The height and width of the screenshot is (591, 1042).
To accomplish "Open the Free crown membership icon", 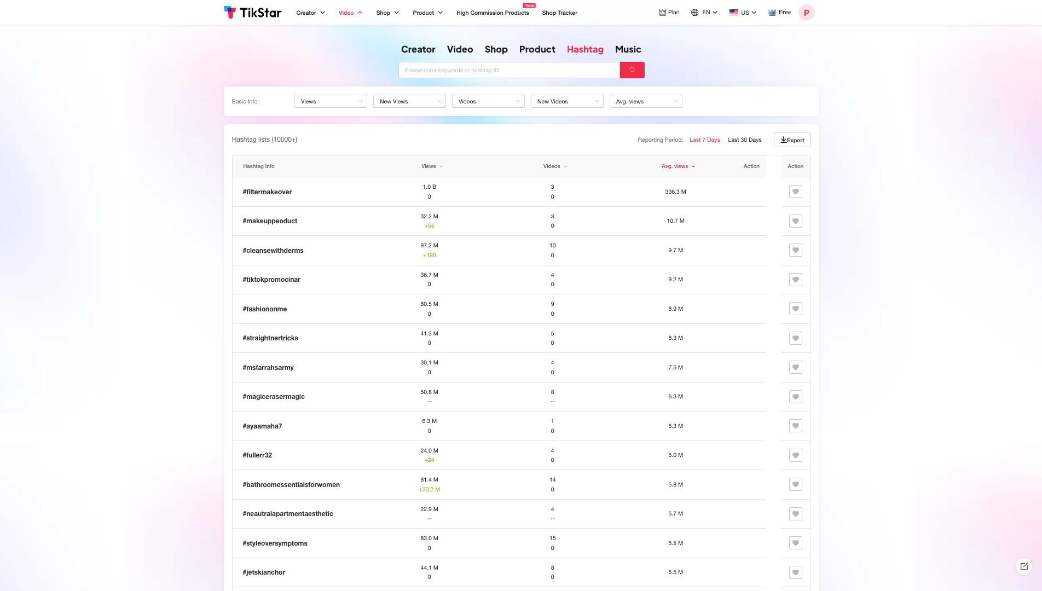I will pyautogui.click(x=772, y=11).
